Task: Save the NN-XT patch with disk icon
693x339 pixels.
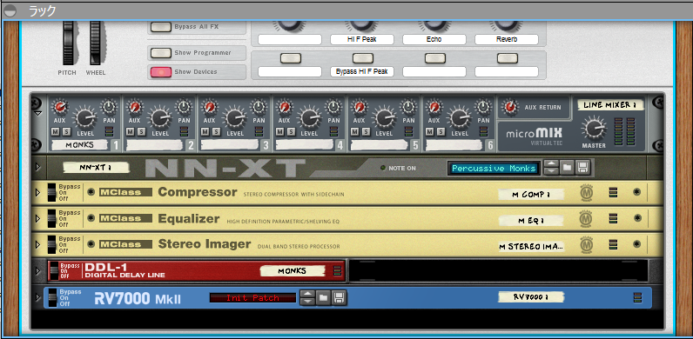Action: tap(582, 167)
